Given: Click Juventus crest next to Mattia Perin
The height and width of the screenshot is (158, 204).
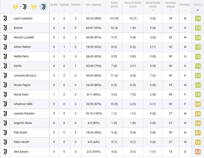Looking at the screenshot, I should [x=5, y=56].
